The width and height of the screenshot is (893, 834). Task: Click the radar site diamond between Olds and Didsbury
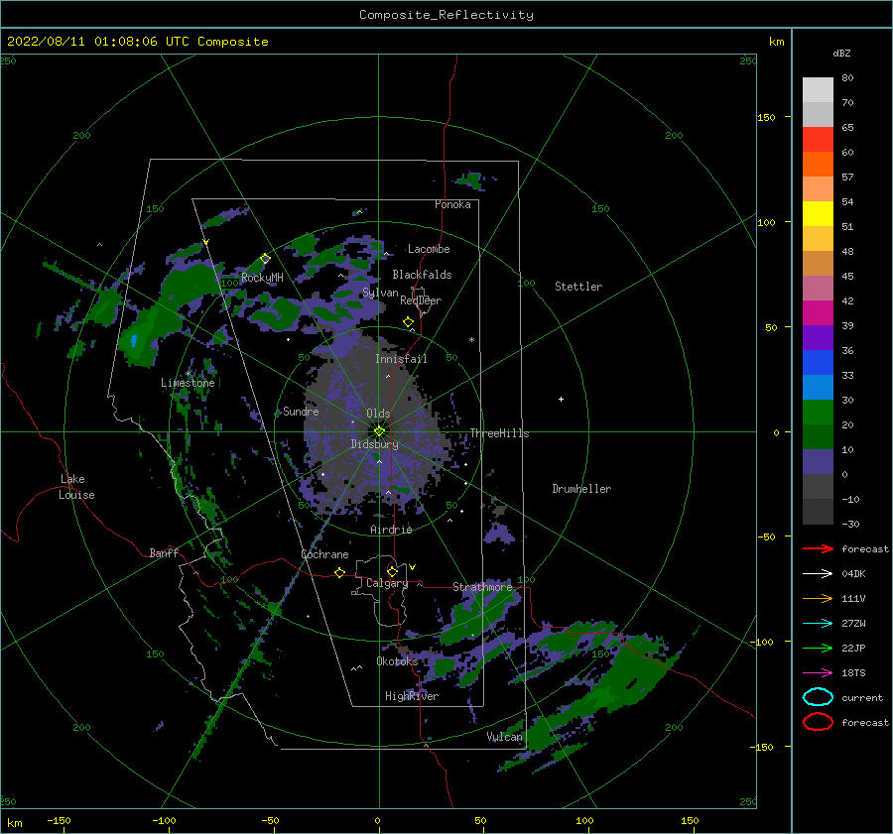tap(379, 431)
